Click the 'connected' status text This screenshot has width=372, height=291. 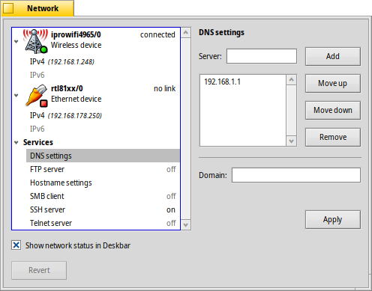pyautogui.click(x=157, y=34)
